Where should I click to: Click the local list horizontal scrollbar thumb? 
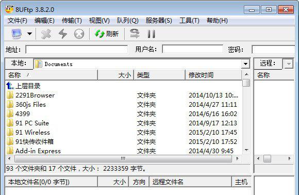pyautogui.click(x=123, y=158)
